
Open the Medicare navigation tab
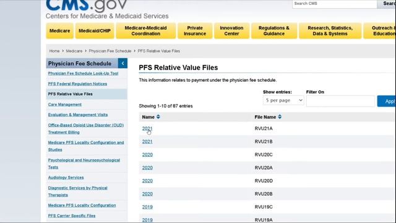pyautogui.click(x=59, y=31)
